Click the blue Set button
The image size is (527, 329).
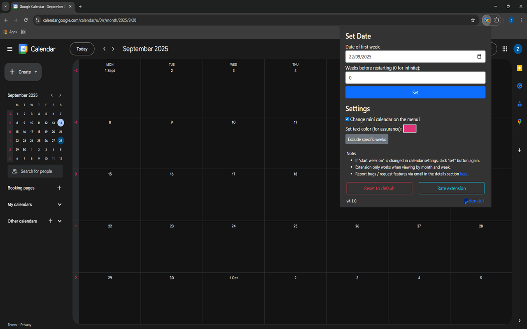coord(415,93)
